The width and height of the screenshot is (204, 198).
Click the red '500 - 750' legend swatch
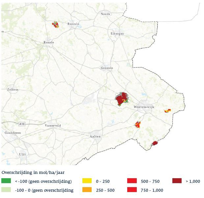tap(132, 181)
